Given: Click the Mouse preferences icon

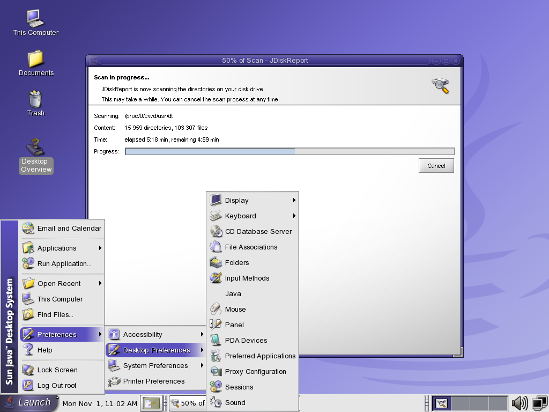Looking at the screenshot, I should 216,309.
